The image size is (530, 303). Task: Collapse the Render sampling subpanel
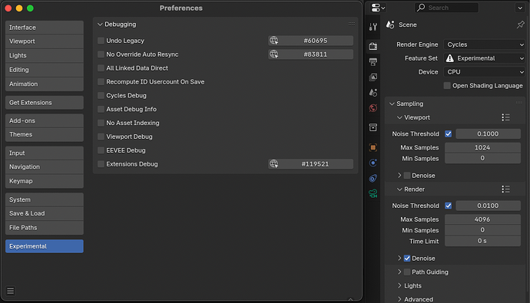tap(399, 189)
